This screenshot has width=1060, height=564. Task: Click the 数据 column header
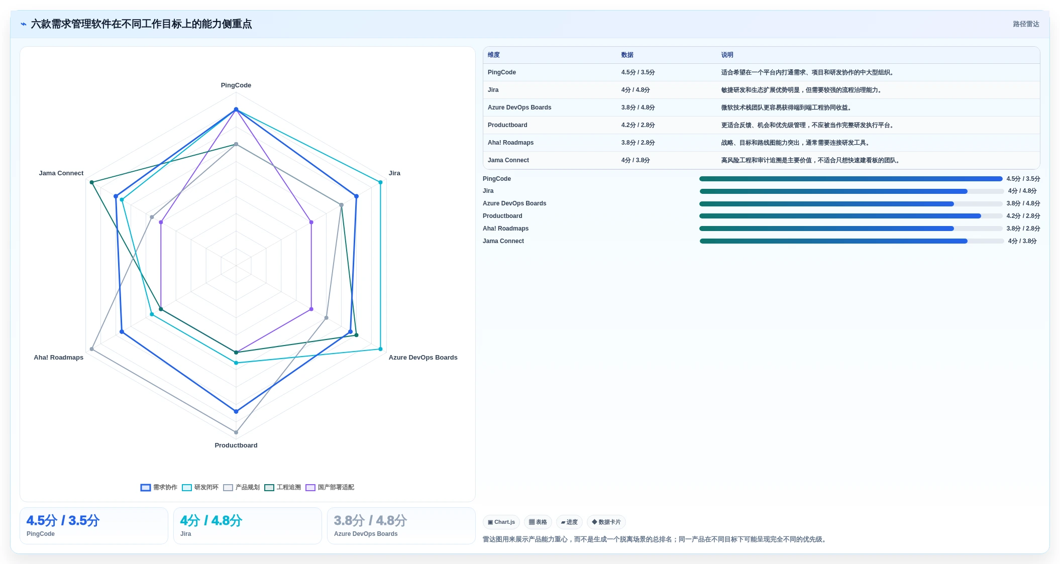pyautogui.click(x=627, y=55)
